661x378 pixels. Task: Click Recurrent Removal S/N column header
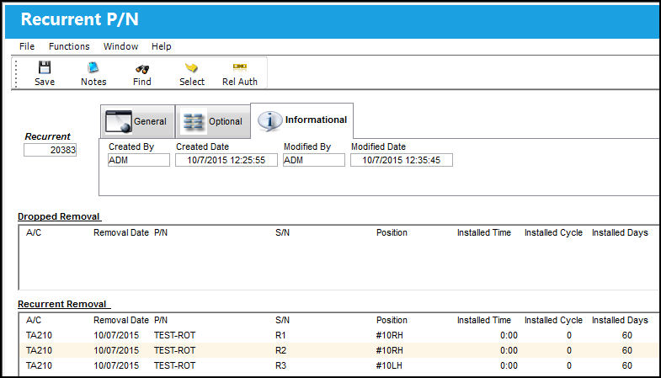(282, 320)
